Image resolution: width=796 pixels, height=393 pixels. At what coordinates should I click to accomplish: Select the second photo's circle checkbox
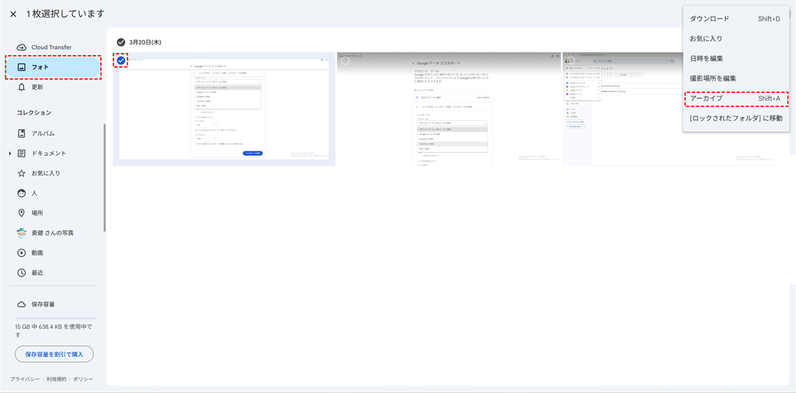point(345,61)
